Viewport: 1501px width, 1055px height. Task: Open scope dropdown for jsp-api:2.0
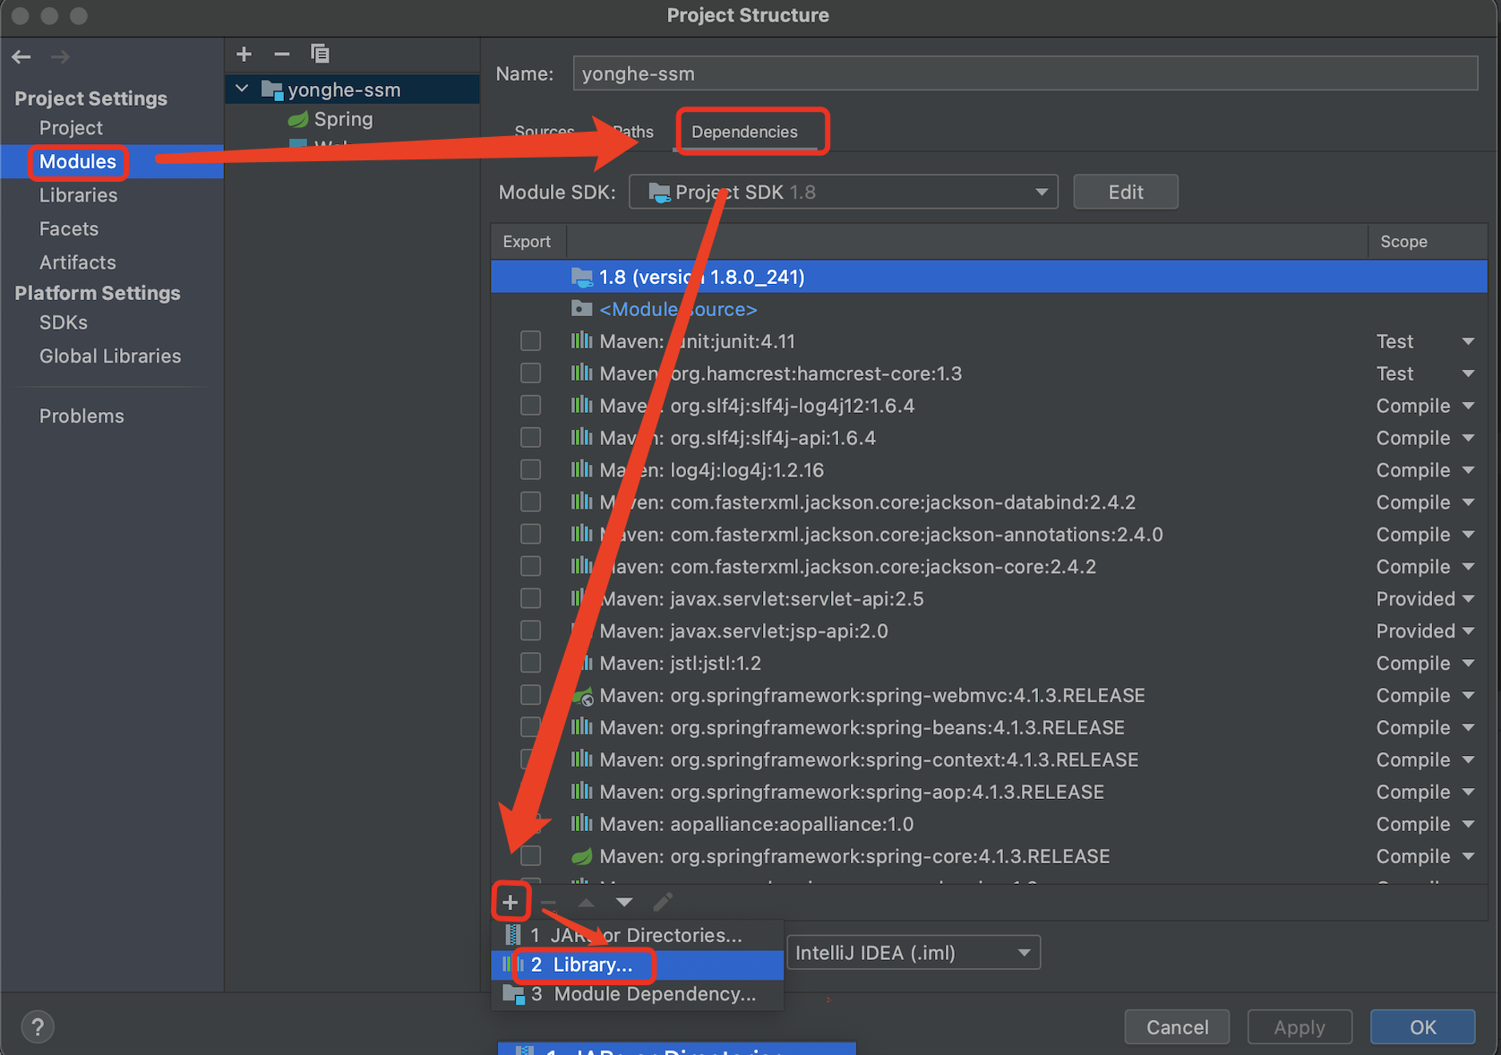(x=1469, y=631)
